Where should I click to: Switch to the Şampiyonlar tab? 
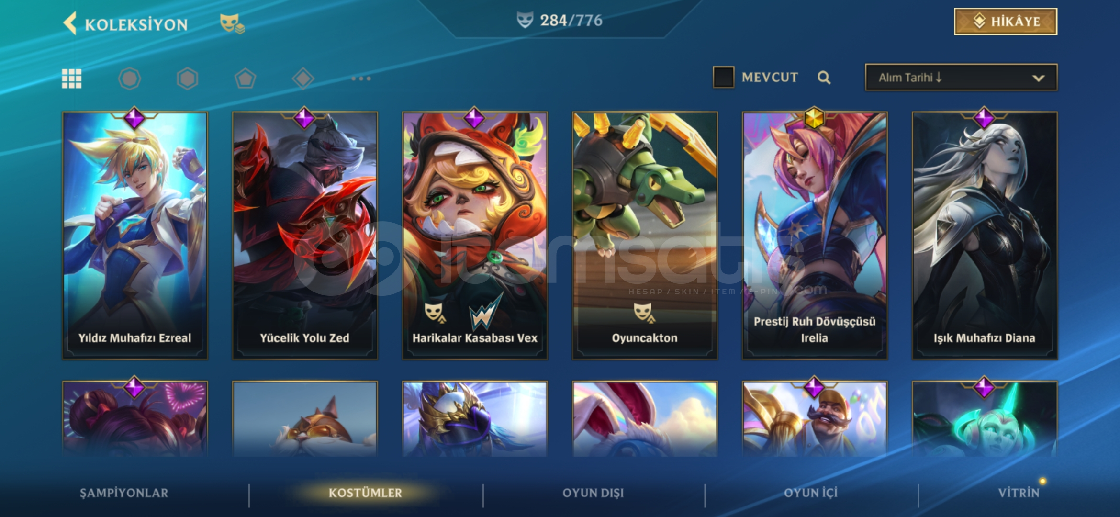[124, 493]
